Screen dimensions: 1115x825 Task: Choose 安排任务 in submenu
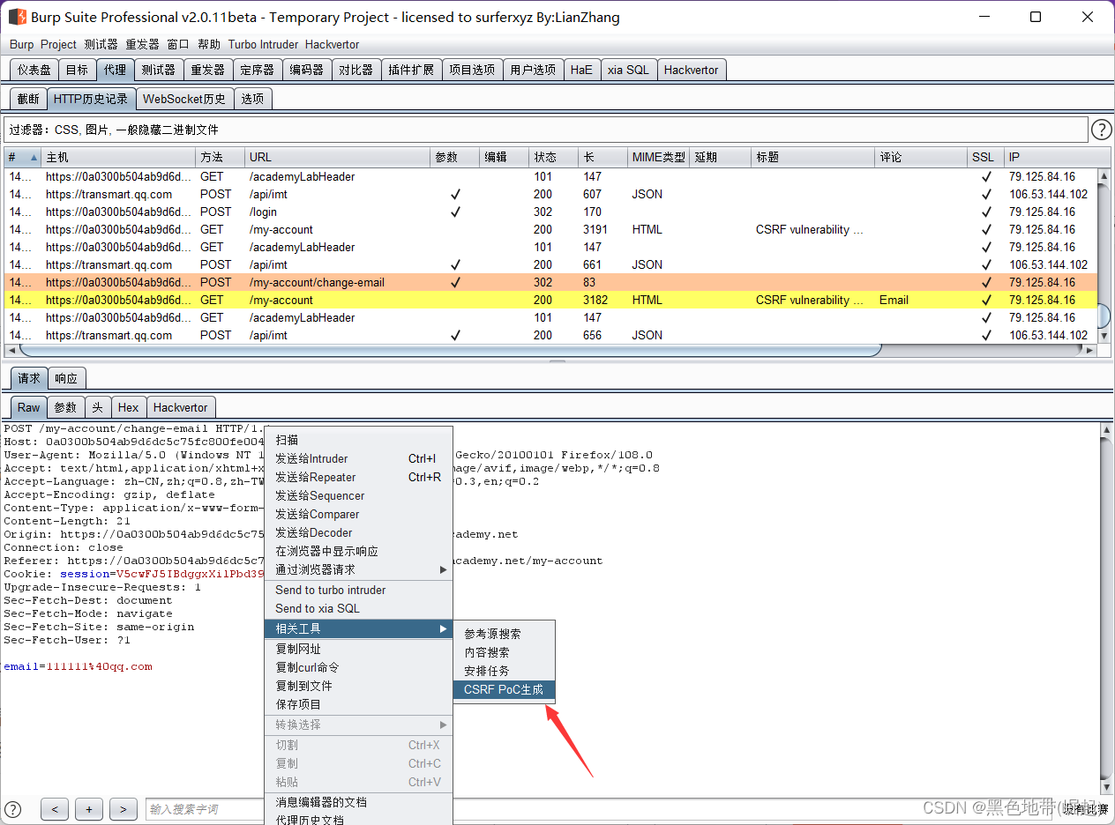505,671
